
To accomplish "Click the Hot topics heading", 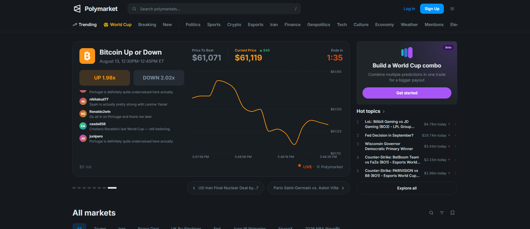I will coord(368,111).
